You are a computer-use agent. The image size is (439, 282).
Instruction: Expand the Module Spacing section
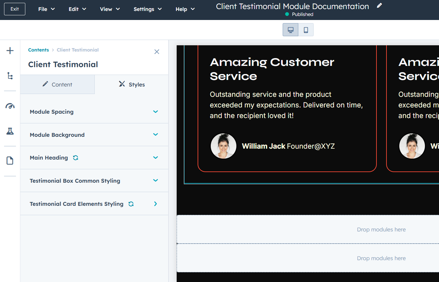(x=94, y=112)
